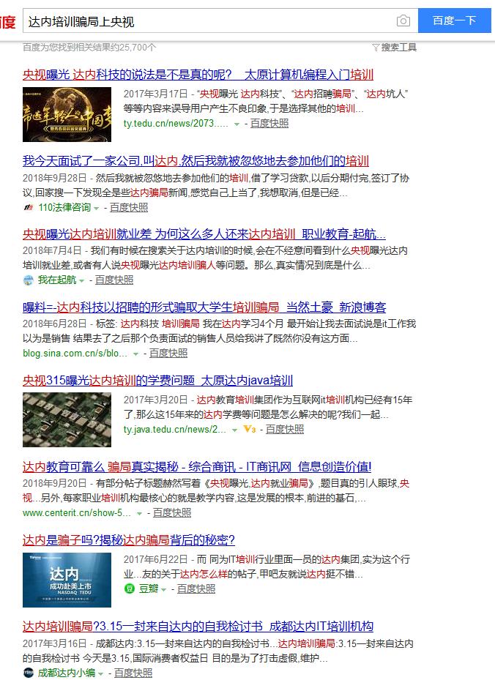Open 百度快照 for 成都达内小编 result

coord(133,673)
